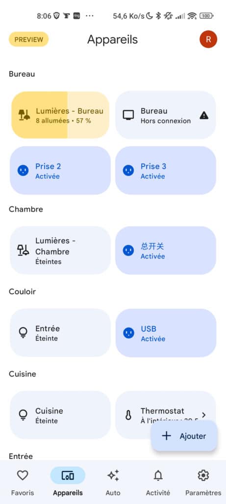This screenshot has height=504, width=226.
Task: Tap the bulb icon on Entrée tile
Action: click(23, 333)
